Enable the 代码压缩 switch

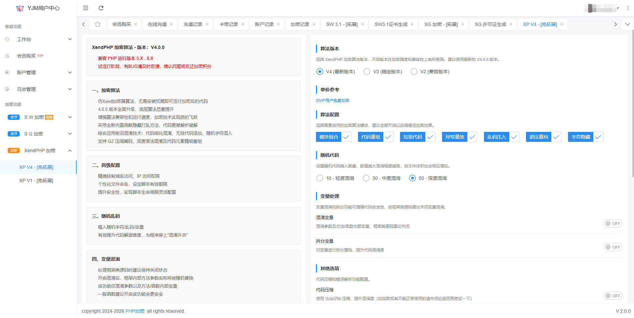click(612, 296)
